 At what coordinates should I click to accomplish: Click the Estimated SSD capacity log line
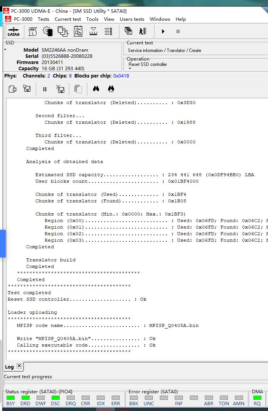145,175
